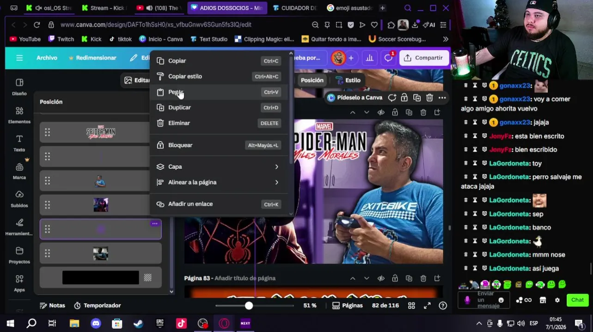The image size is (593, 332).
Task: Duplicate element from floating toolbar
Action: pos(417,98)
